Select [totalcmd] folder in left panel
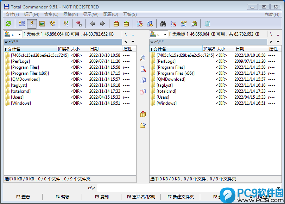The width and height of the screenshot is (285, 204). coord(21,91)
